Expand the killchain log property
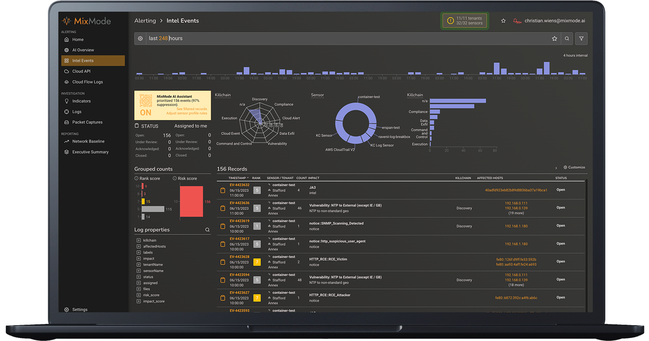This screenshot has width=649, height=341. [139, 240]
